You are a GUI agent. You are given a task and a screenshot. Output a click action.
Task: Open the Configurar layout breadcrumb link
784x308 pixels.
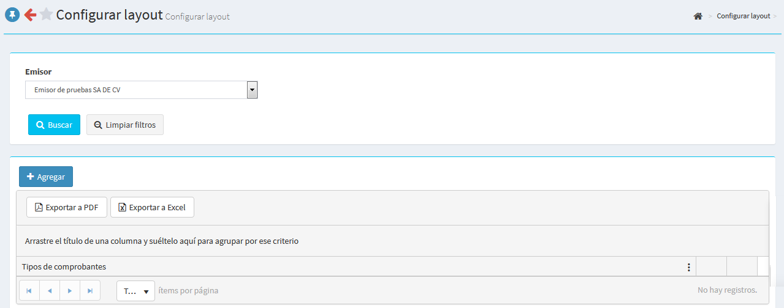(x=743, y=16)
